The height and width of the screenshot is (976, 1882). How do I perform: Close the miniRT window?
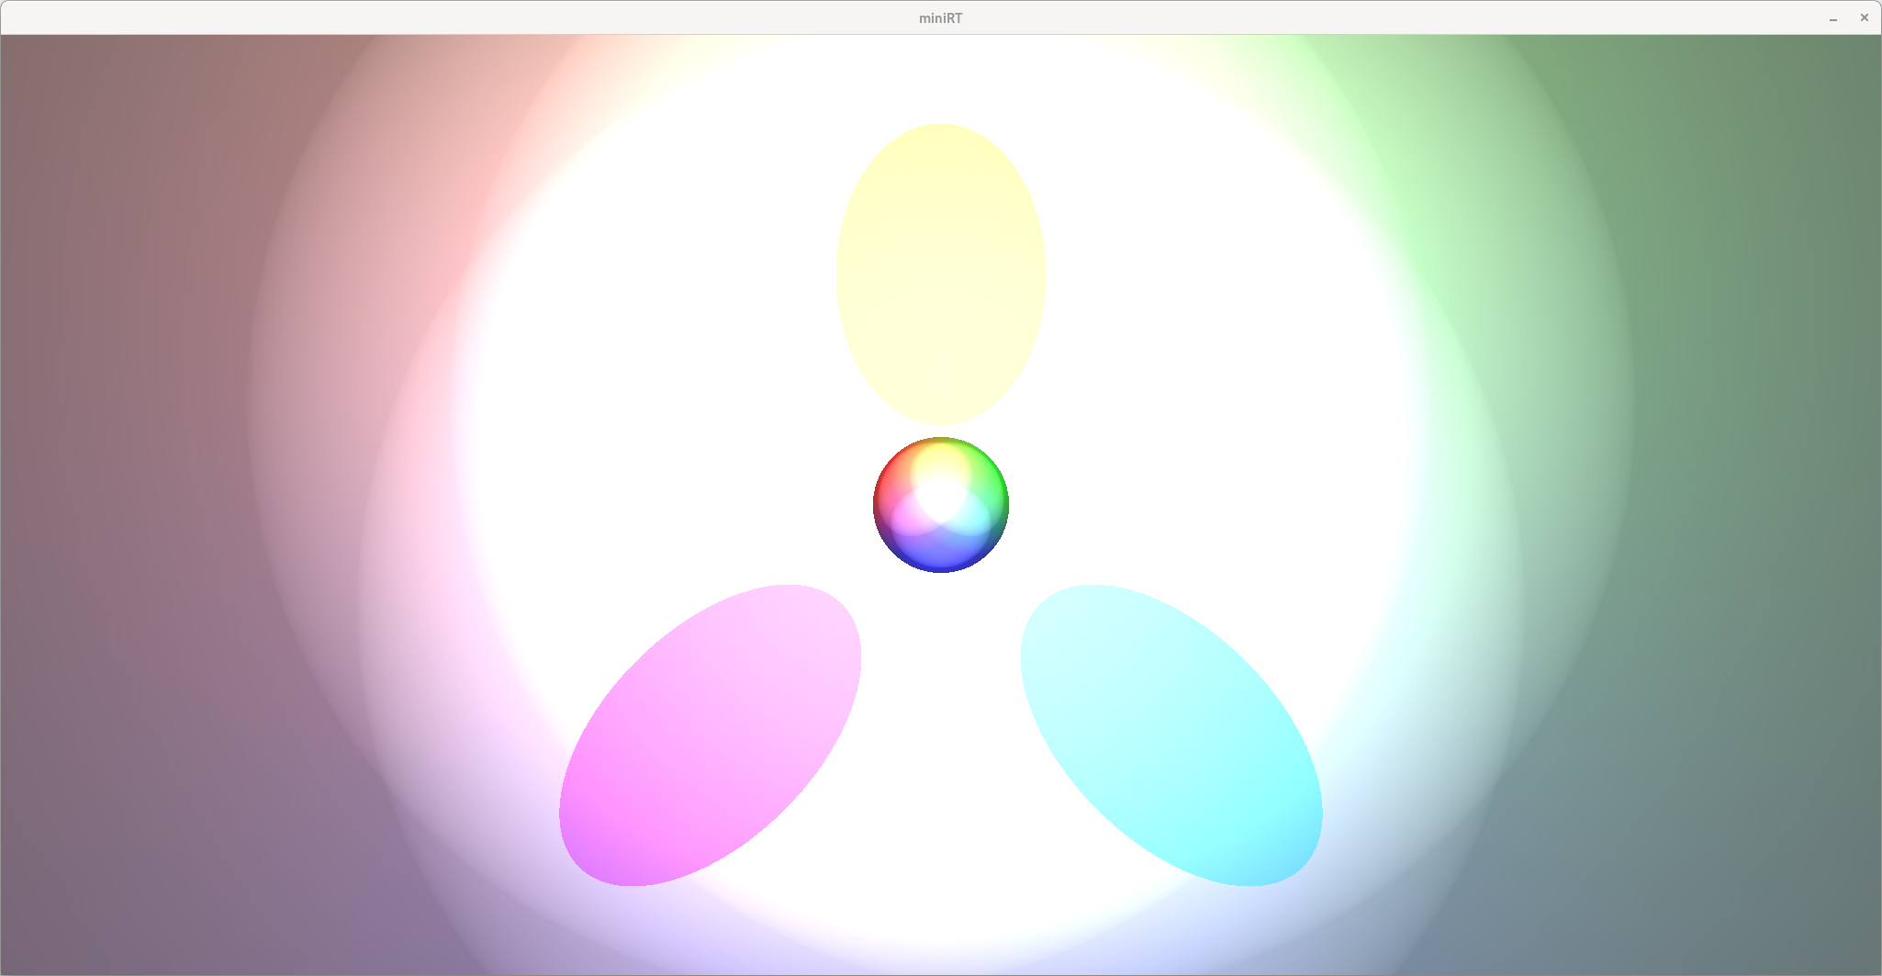[1864, 17]
